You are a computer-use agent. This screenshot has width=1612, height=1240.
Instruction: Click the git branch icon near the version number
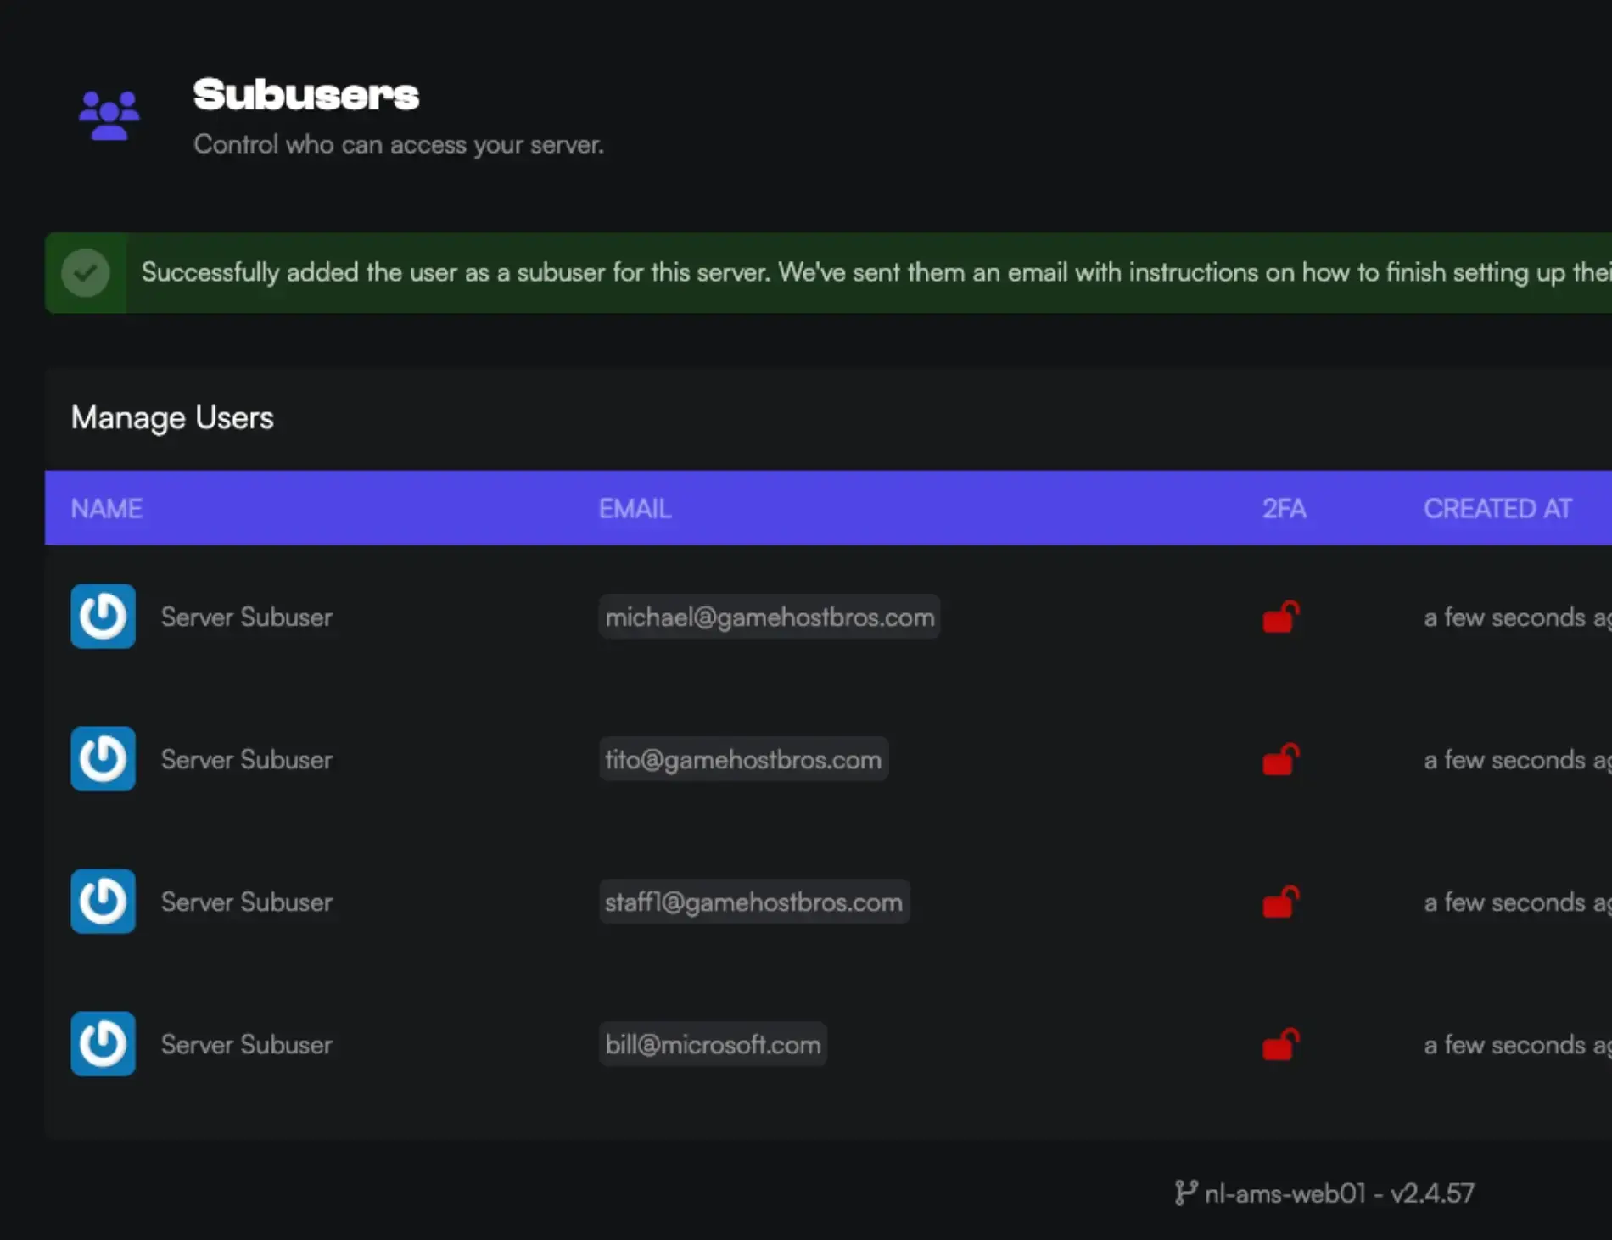[x=1187, y=1193]
